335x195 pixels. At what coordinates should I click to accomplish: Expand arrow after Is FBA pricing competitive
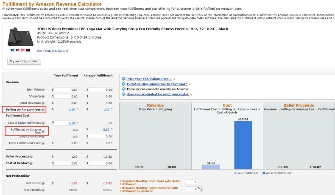click(x=190, y=84)
